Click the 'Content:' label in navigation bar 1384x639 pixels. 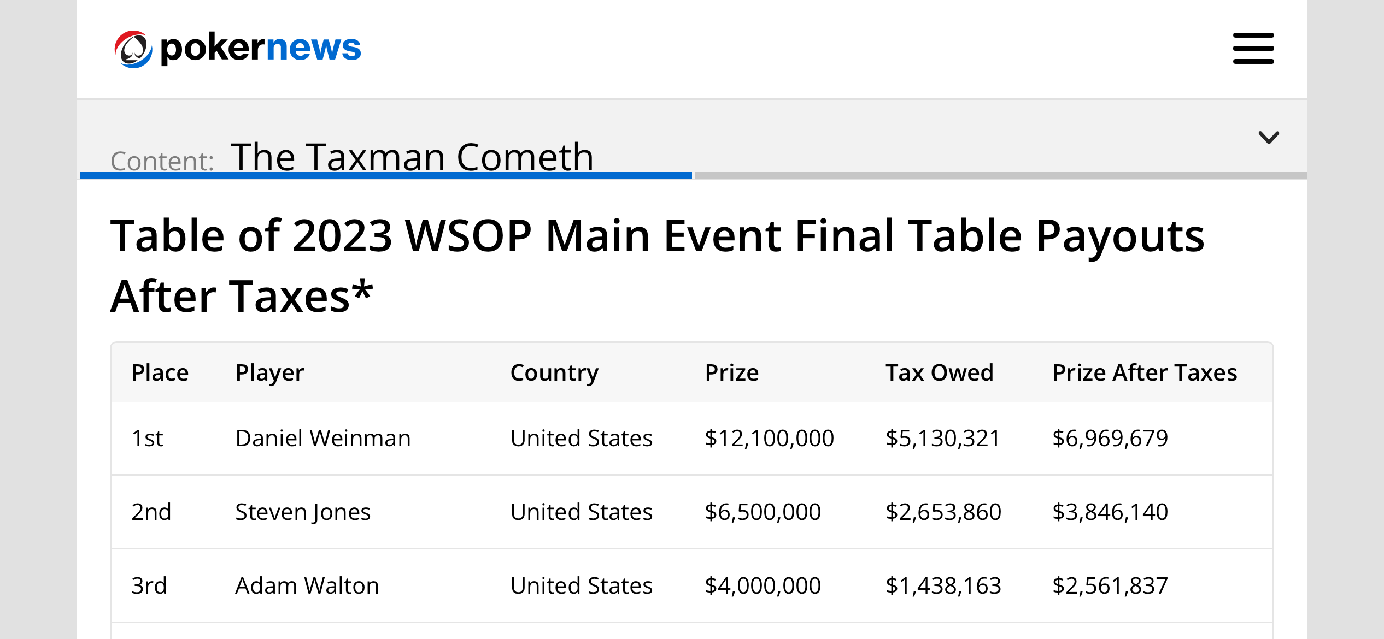[x=162, y=161]
